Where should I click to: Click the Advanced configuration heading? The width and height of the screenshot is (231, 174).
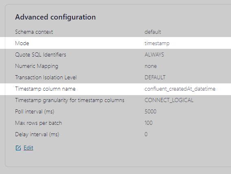[55, 17]
